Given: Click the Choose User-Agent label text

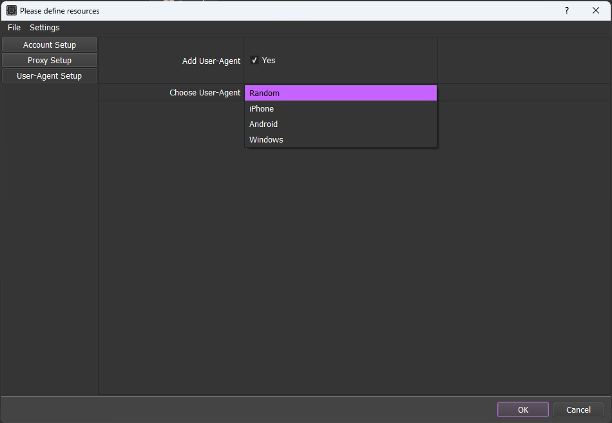Looking at the screenshot, I should click(x=205, y=93).
